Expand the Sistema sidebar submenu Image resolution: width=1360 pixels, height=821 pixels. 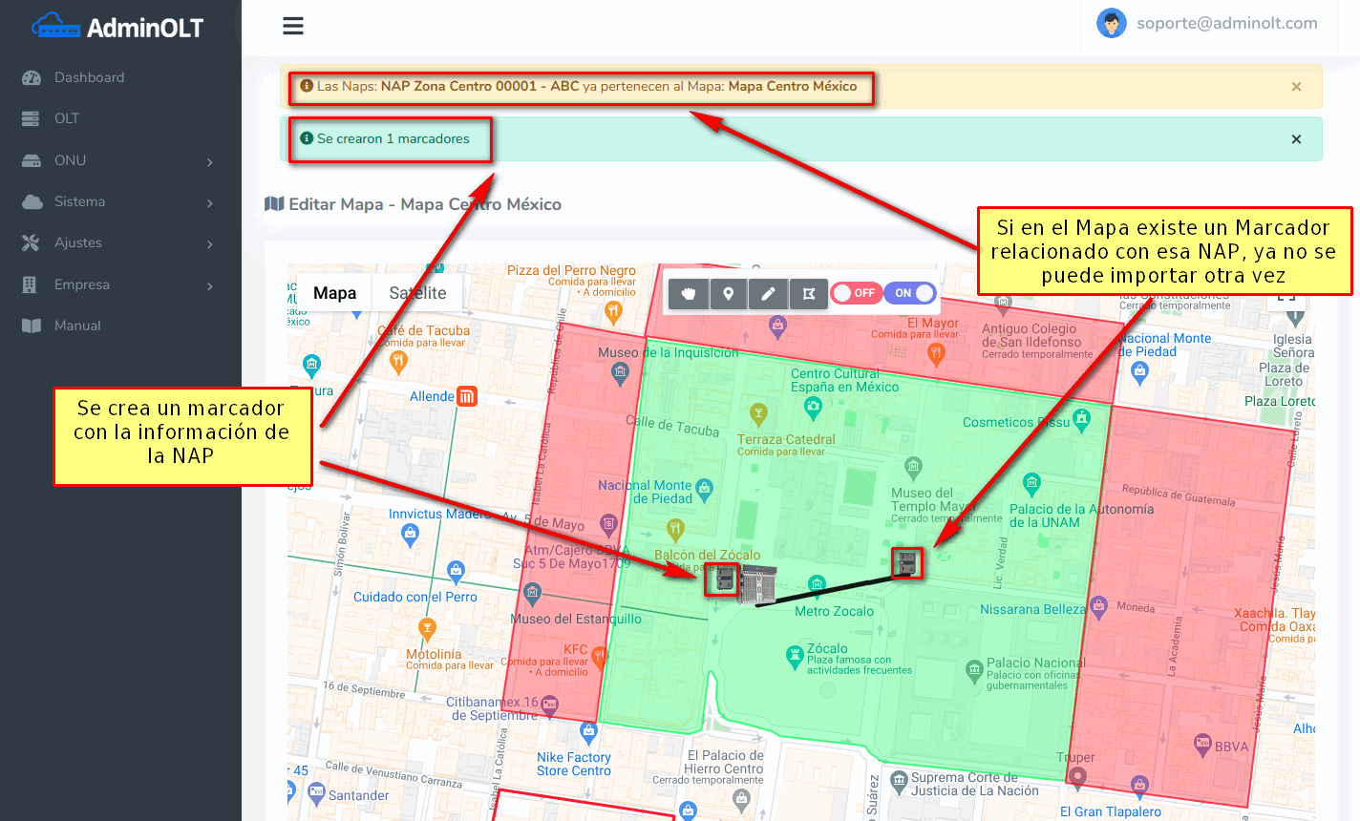(119, 202)
